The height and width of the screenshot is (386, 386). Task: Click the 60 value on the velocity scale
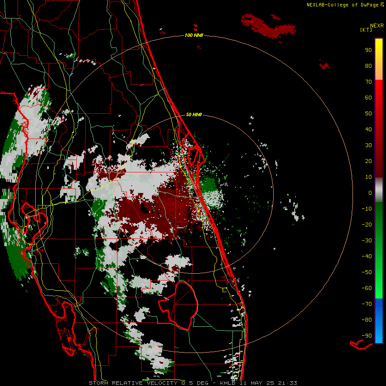click(368, 98)
